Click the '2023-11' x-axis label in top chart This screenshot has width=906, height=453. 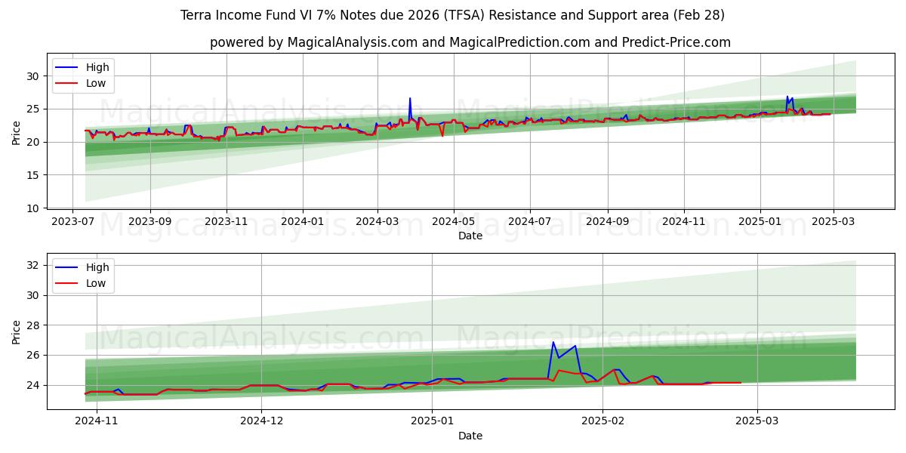click(x=226, y=222)
